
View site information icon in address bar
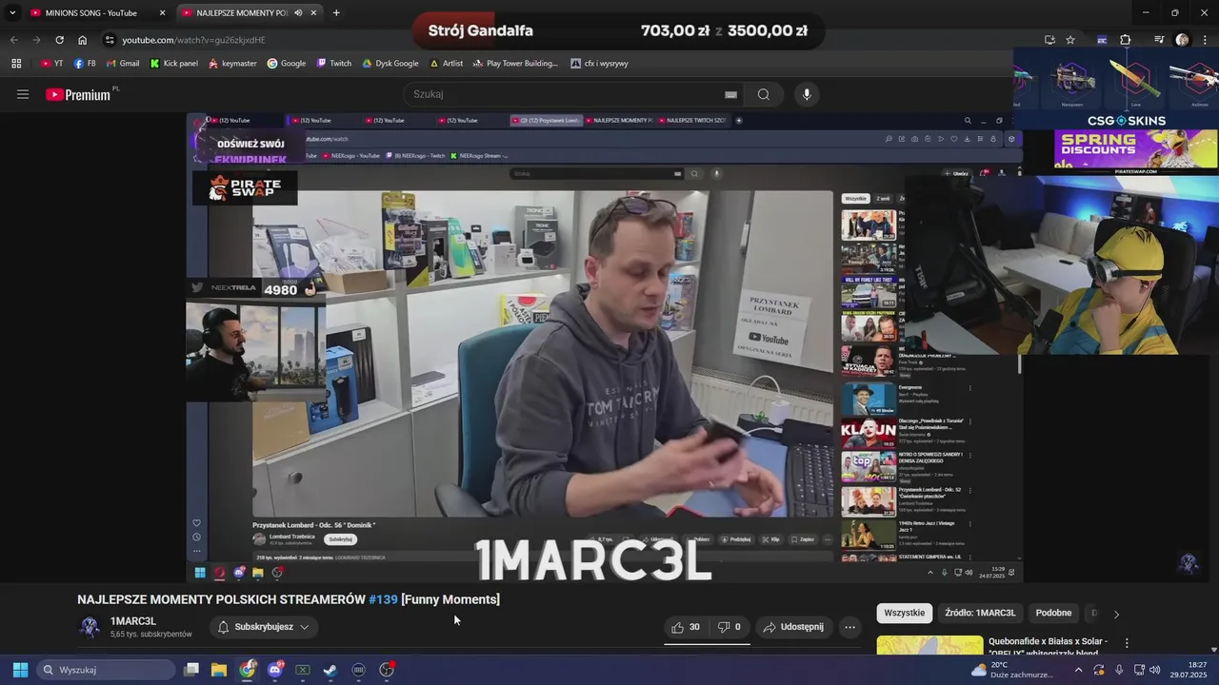coord(110,40)
